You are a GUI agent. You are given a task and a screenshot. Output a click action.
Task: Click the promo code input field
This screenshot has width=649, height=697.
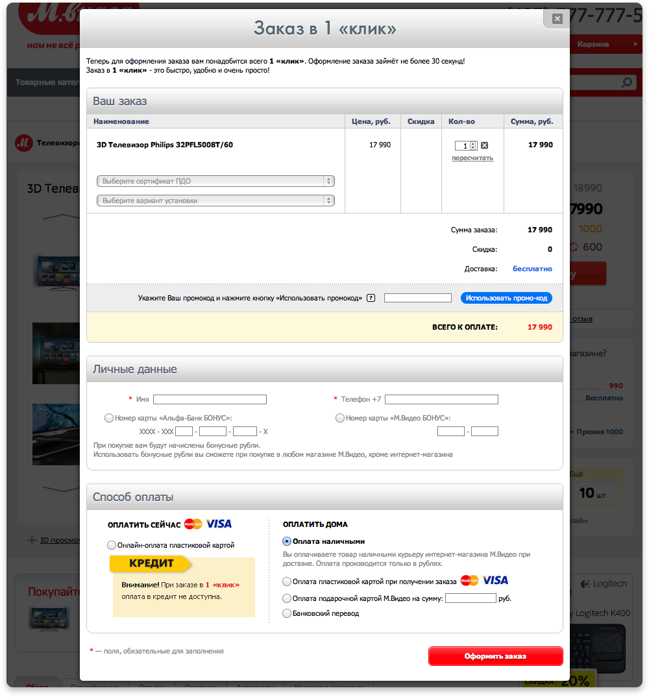[418, 298]
